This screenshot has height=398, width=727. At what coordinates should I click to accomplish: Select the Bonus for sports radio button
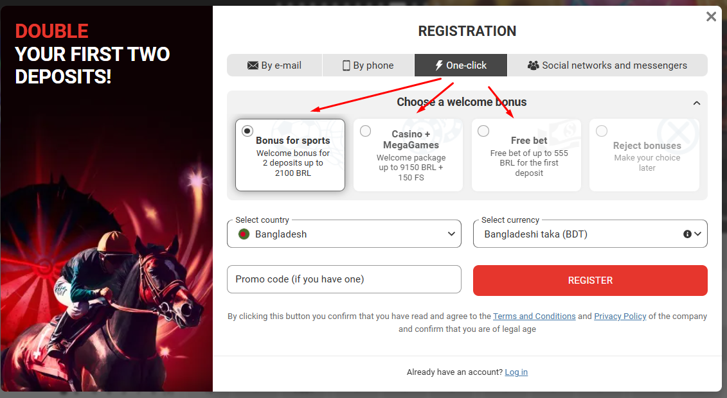point(247,131)
